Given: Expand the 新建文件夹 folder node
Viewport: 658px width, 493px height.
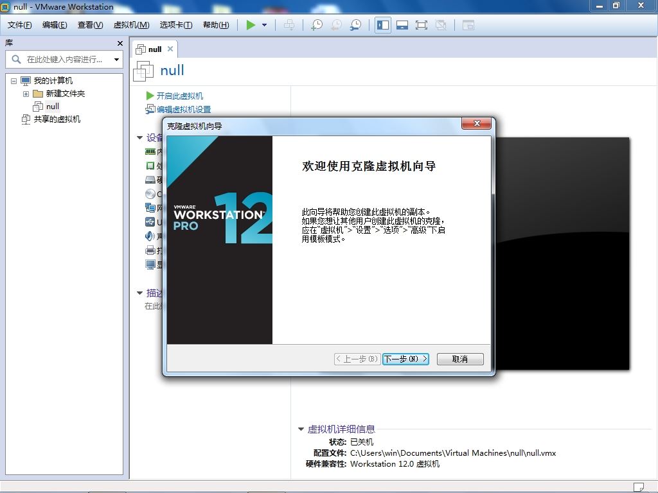Looking at the screenshot, I should 26,94.
